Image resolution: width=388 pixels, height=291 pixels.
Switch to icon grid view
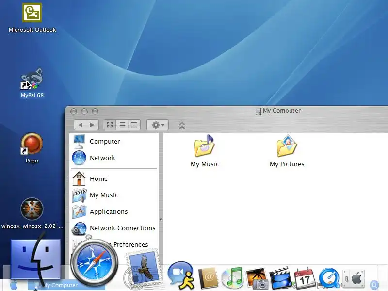pos(110,125)
